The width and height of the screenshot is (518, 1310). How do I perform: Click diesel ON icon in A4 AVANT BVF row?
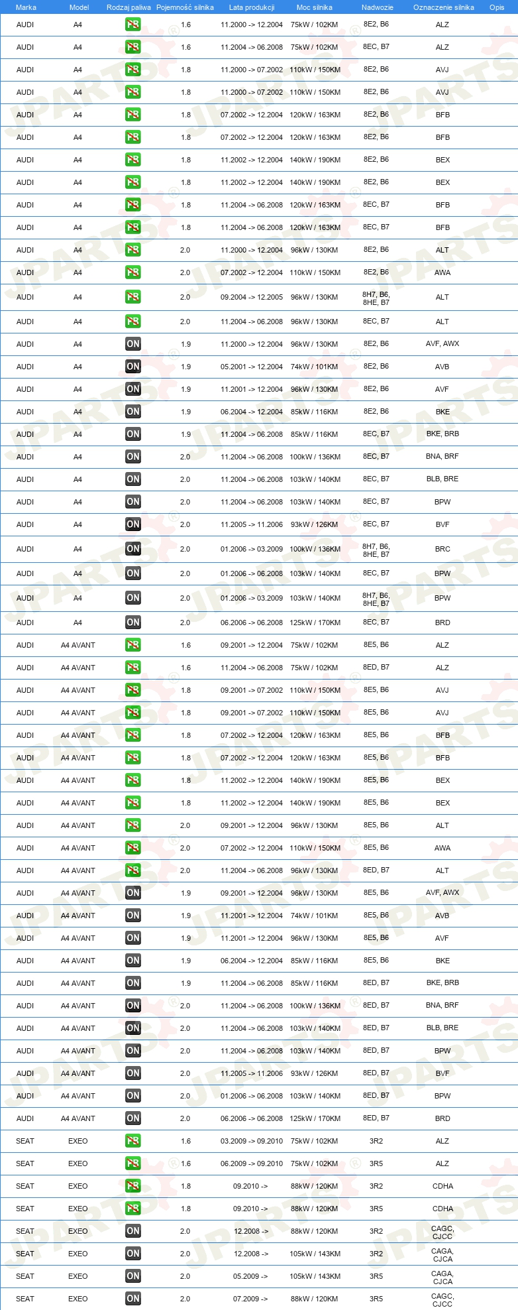pyautogui.click(x=133, y=1073)
